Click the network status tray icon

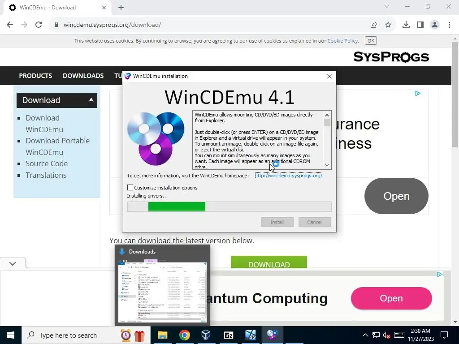[x=376, y=335]
